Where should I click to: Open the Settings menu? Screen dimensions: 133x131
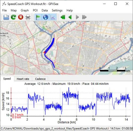click(57, 10)
